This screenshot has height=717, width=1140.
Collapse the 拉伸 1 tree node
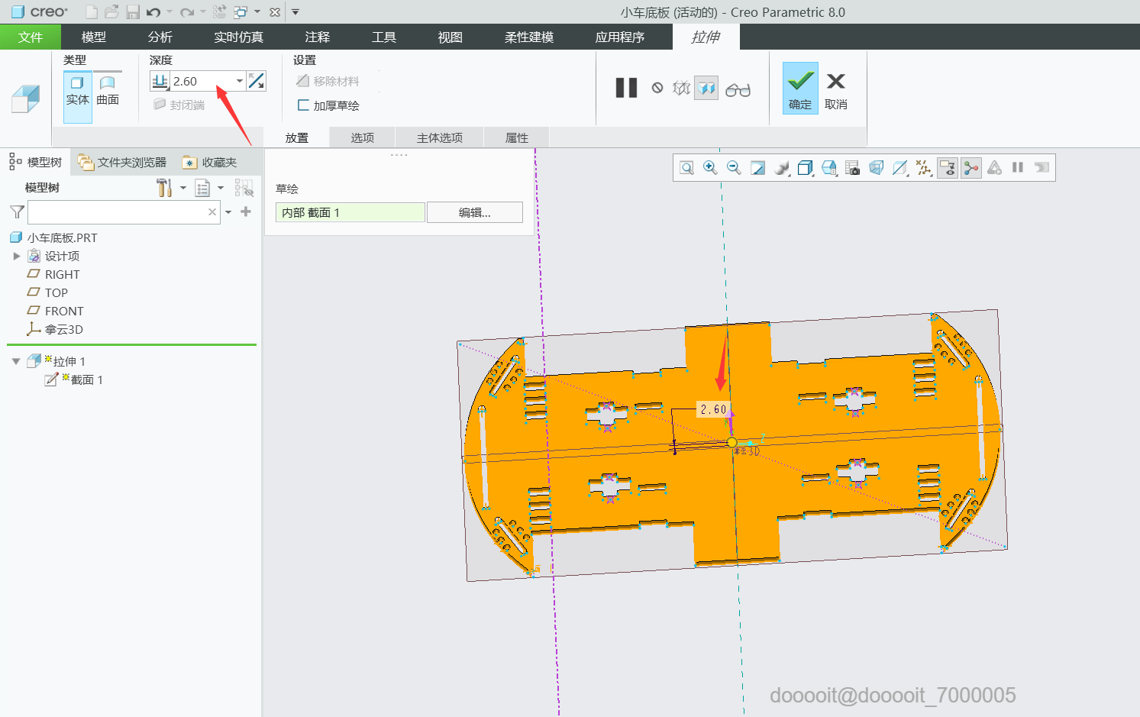(16, 361)
